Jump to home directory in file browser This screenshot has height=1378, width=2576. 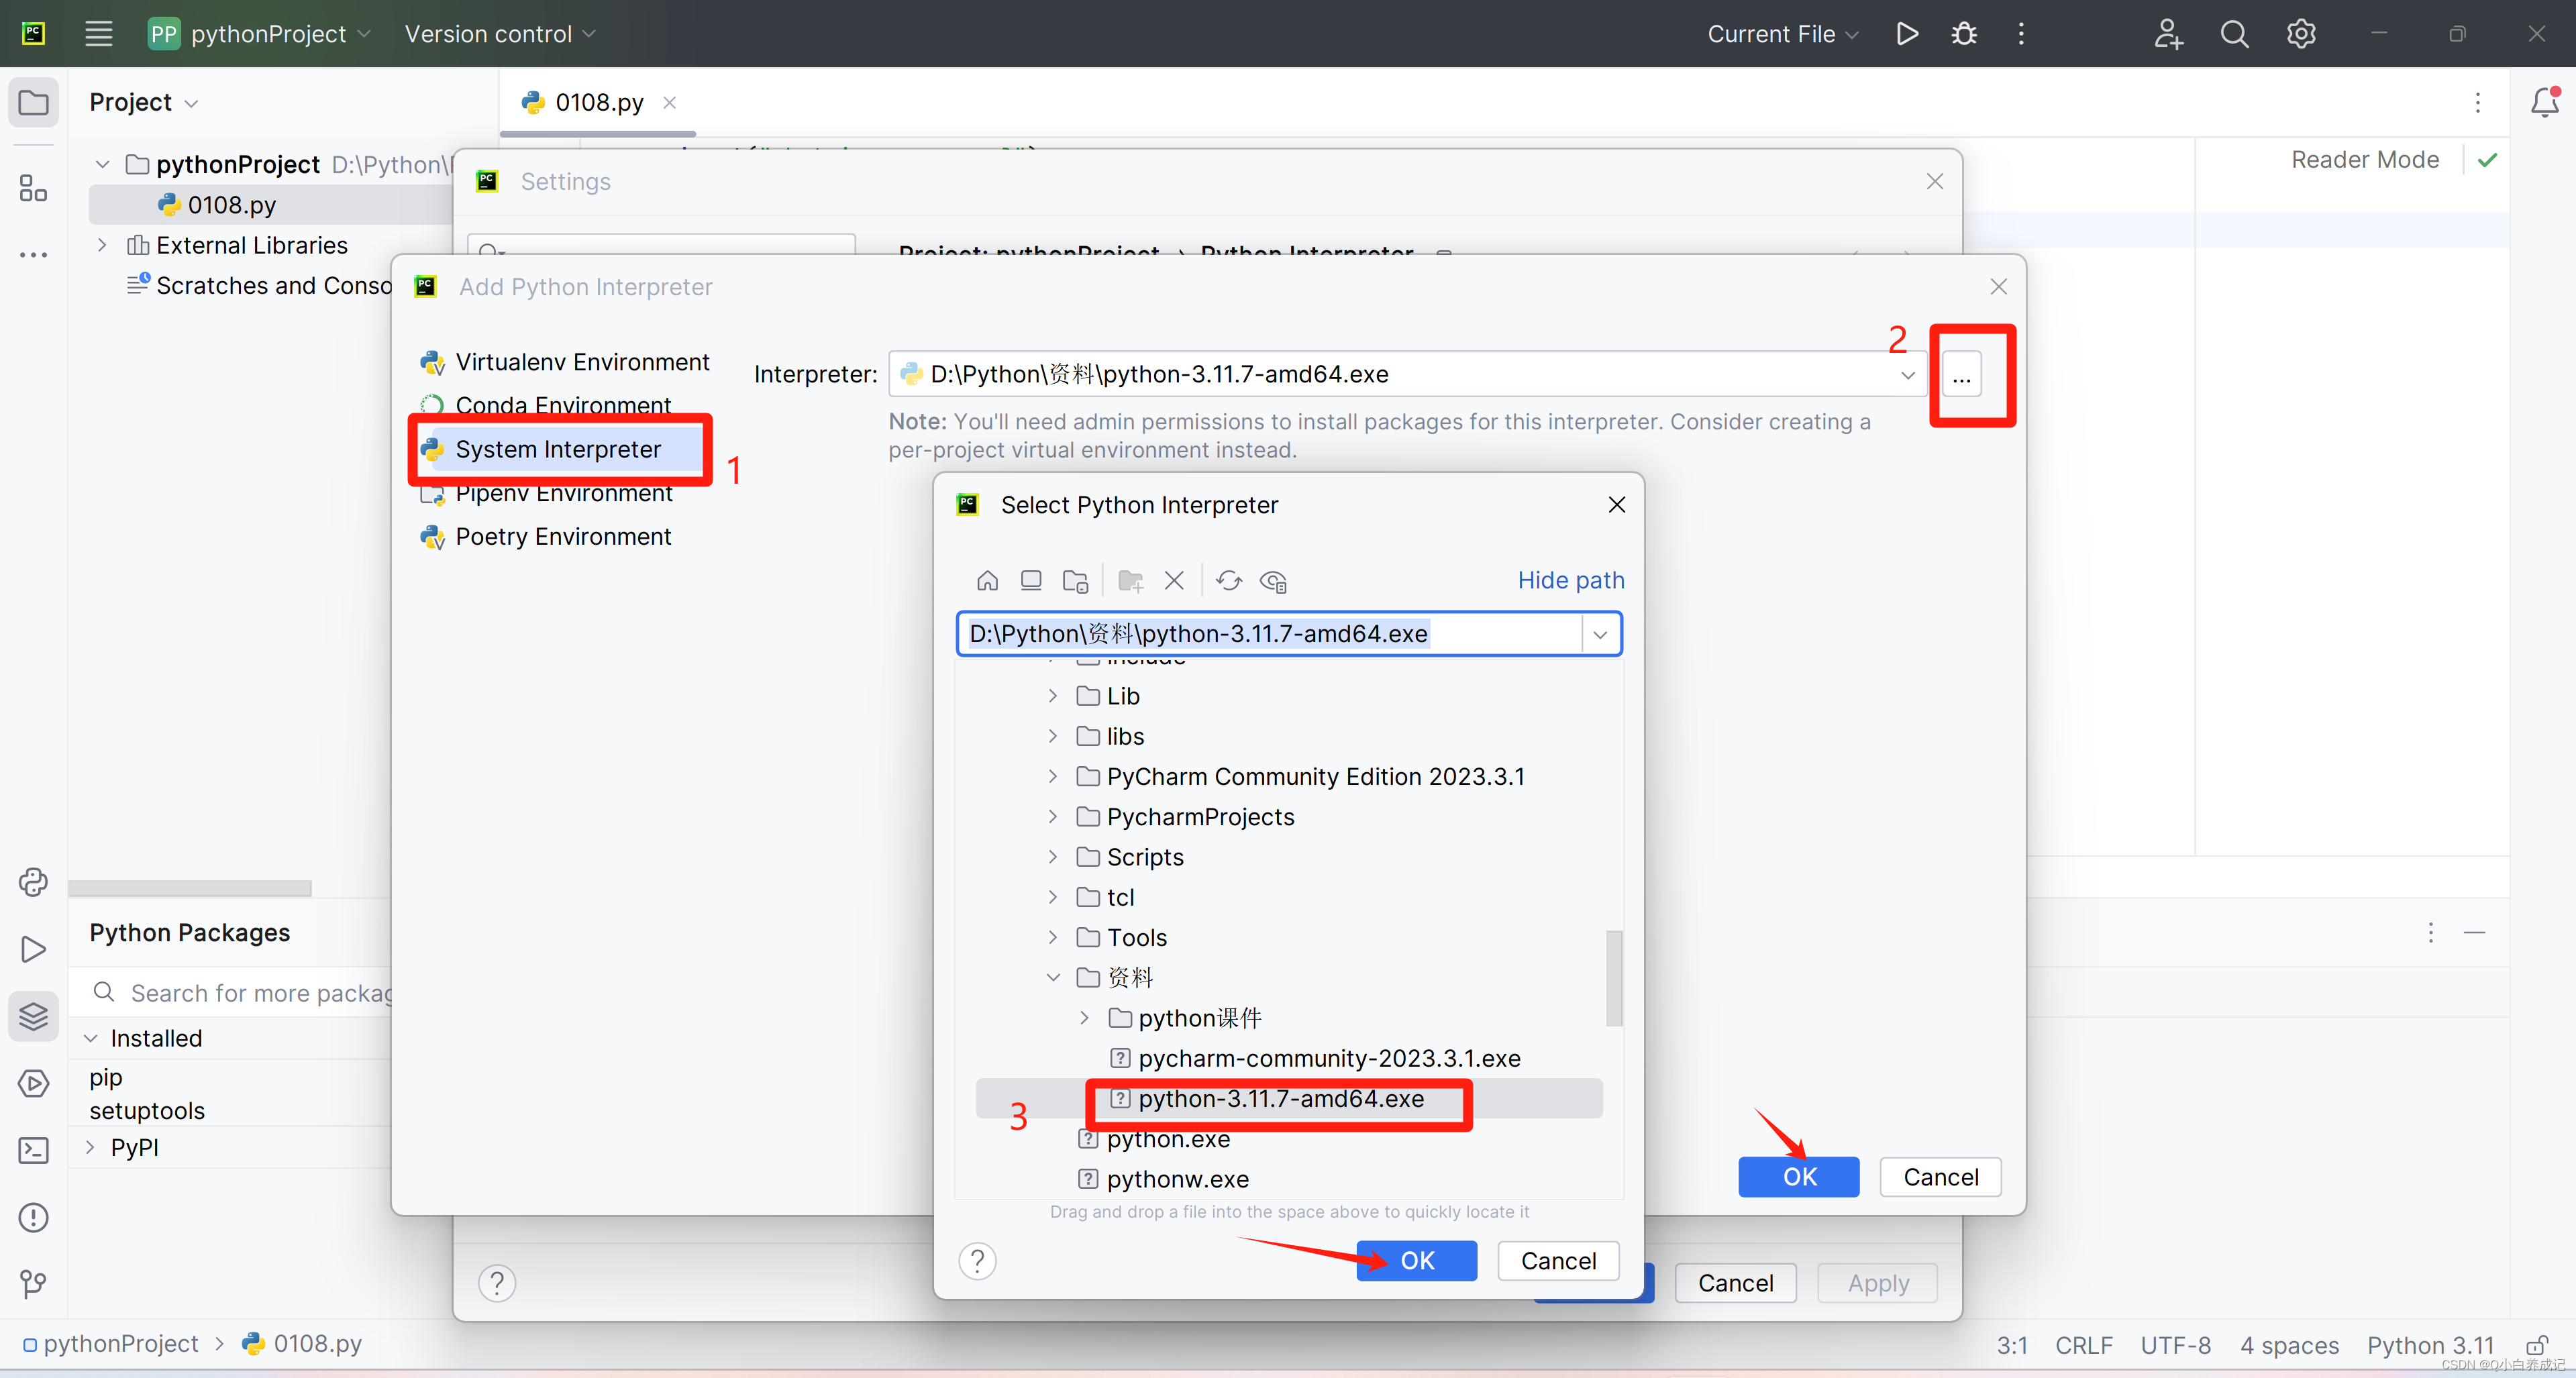coord(987,581)
